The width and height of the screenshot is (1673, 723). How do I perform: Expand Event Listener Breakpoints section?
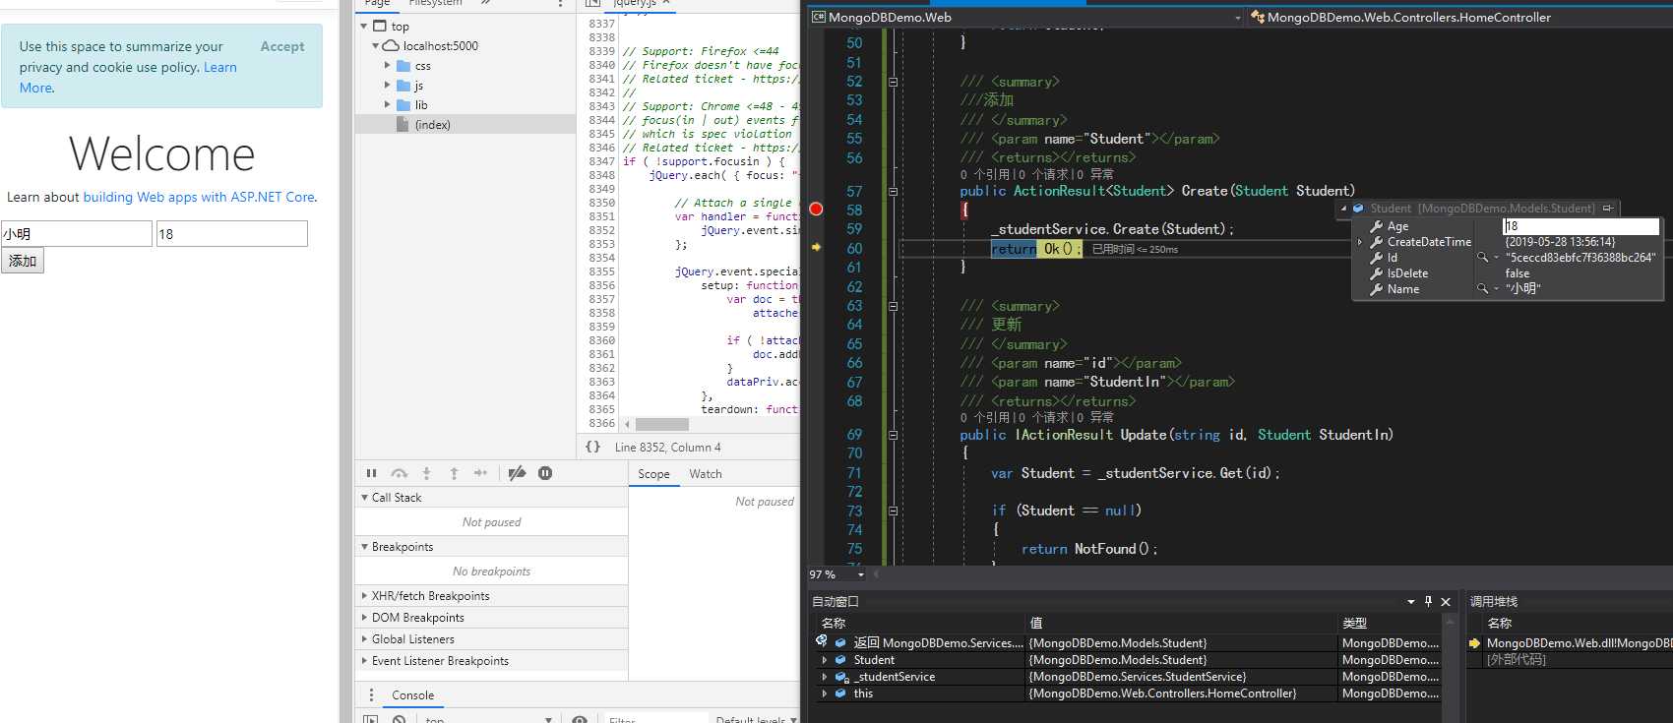364,661
